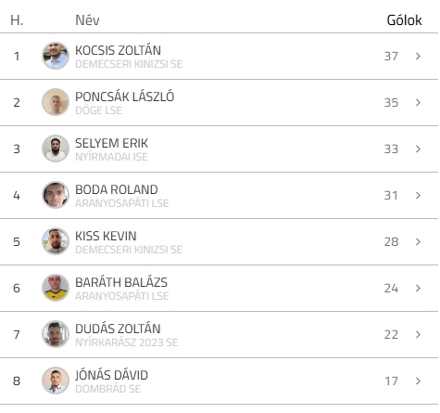The image size is (440, 413).
Task: Open the arrow for Kiss Kevin's row
Action: 418,241
